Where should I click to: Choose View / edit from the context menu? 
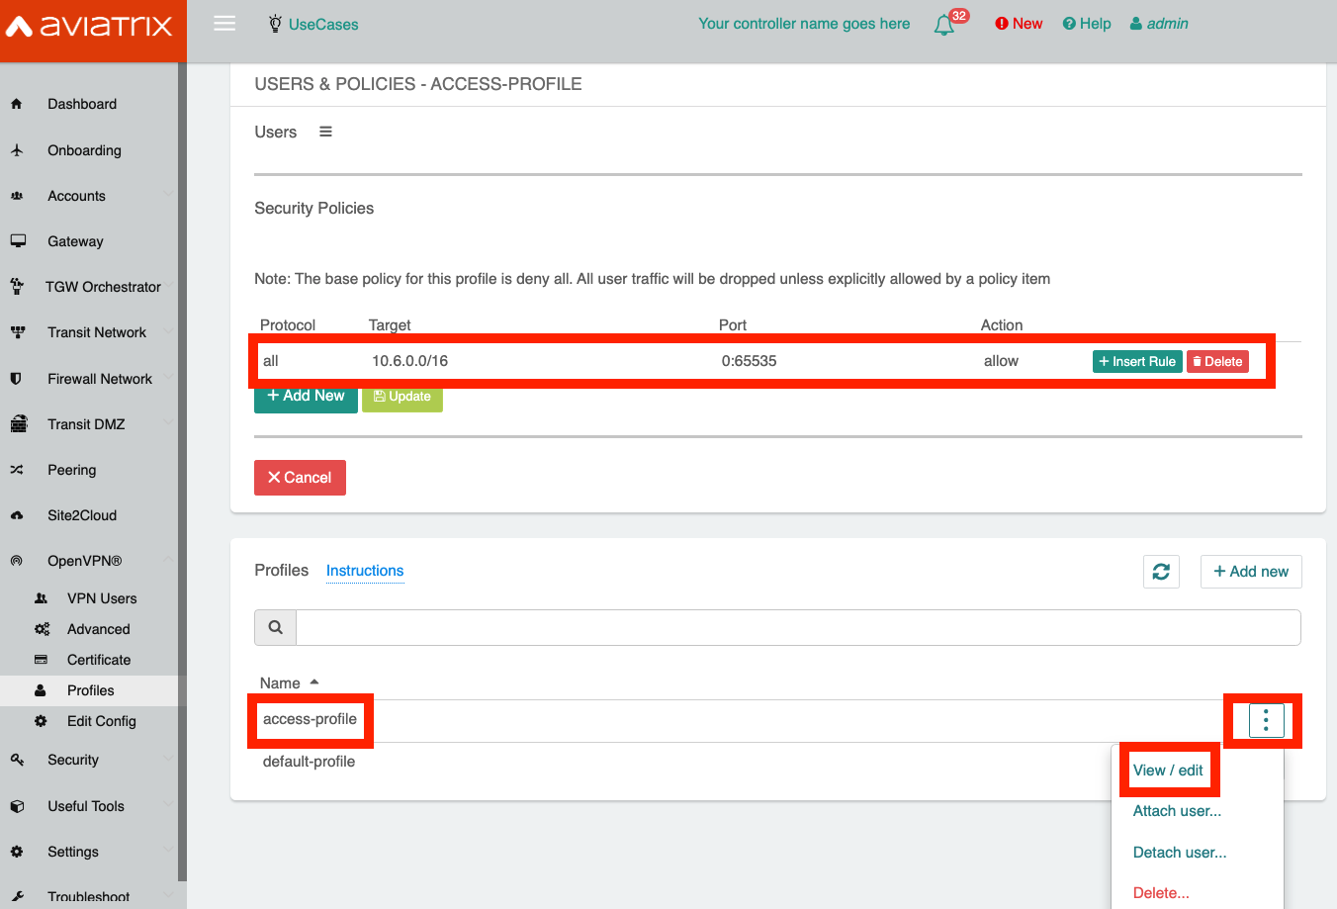click(1169, 770)
